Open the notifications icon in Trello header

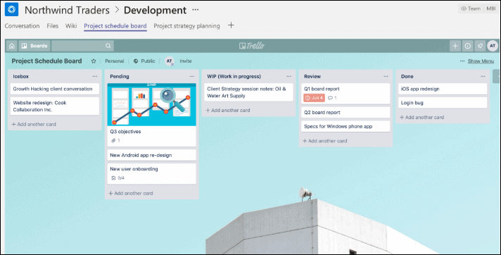(480, 46)
